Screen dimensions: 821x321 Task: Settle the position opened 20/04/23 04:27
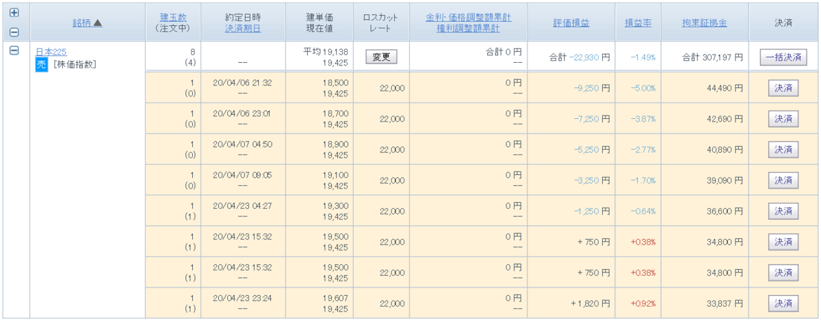pos(783,210)
